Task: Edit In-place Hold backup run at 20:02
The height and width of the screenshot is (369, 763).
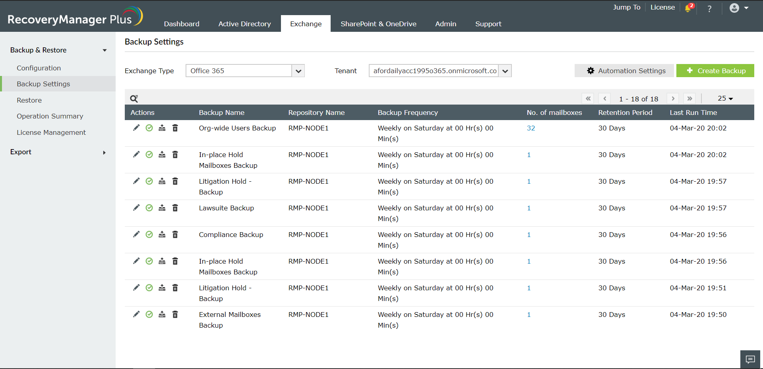Action: point(136,154)
